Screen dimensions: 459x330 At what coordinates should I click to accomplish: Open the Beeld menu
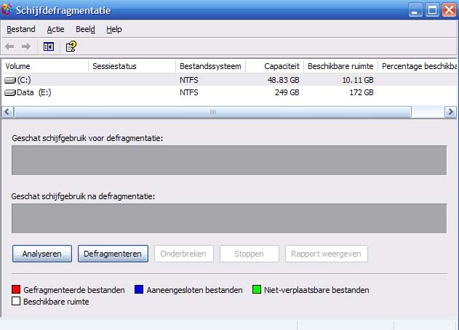coord(85,29)
